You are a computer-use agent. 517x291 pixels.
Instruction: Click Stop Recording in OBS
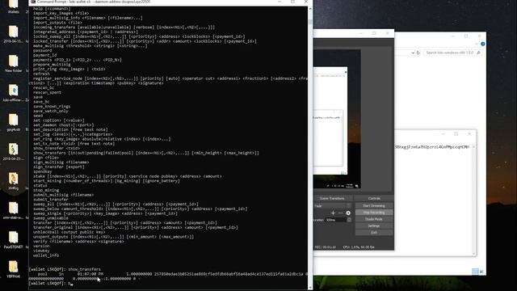click(374, 213)
